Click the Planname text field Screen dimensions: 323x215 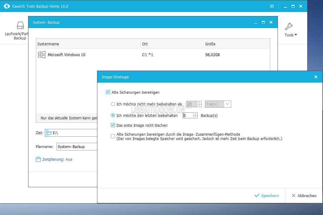pos(77,147)
